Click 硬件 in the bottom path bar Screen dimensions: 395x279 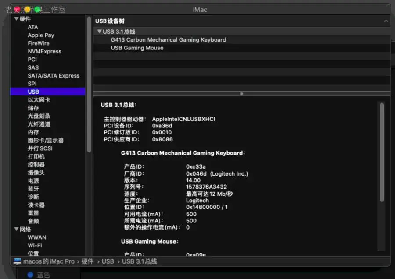87,261
